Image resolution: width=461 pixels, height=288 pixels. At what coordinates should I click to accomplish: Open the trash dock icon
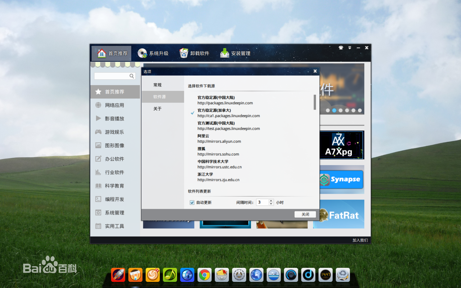pyautogui.click(x=343, y=275)
